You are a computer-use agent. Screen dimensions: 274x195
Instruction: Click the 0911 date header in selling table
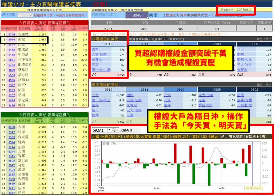click(145, 90)
